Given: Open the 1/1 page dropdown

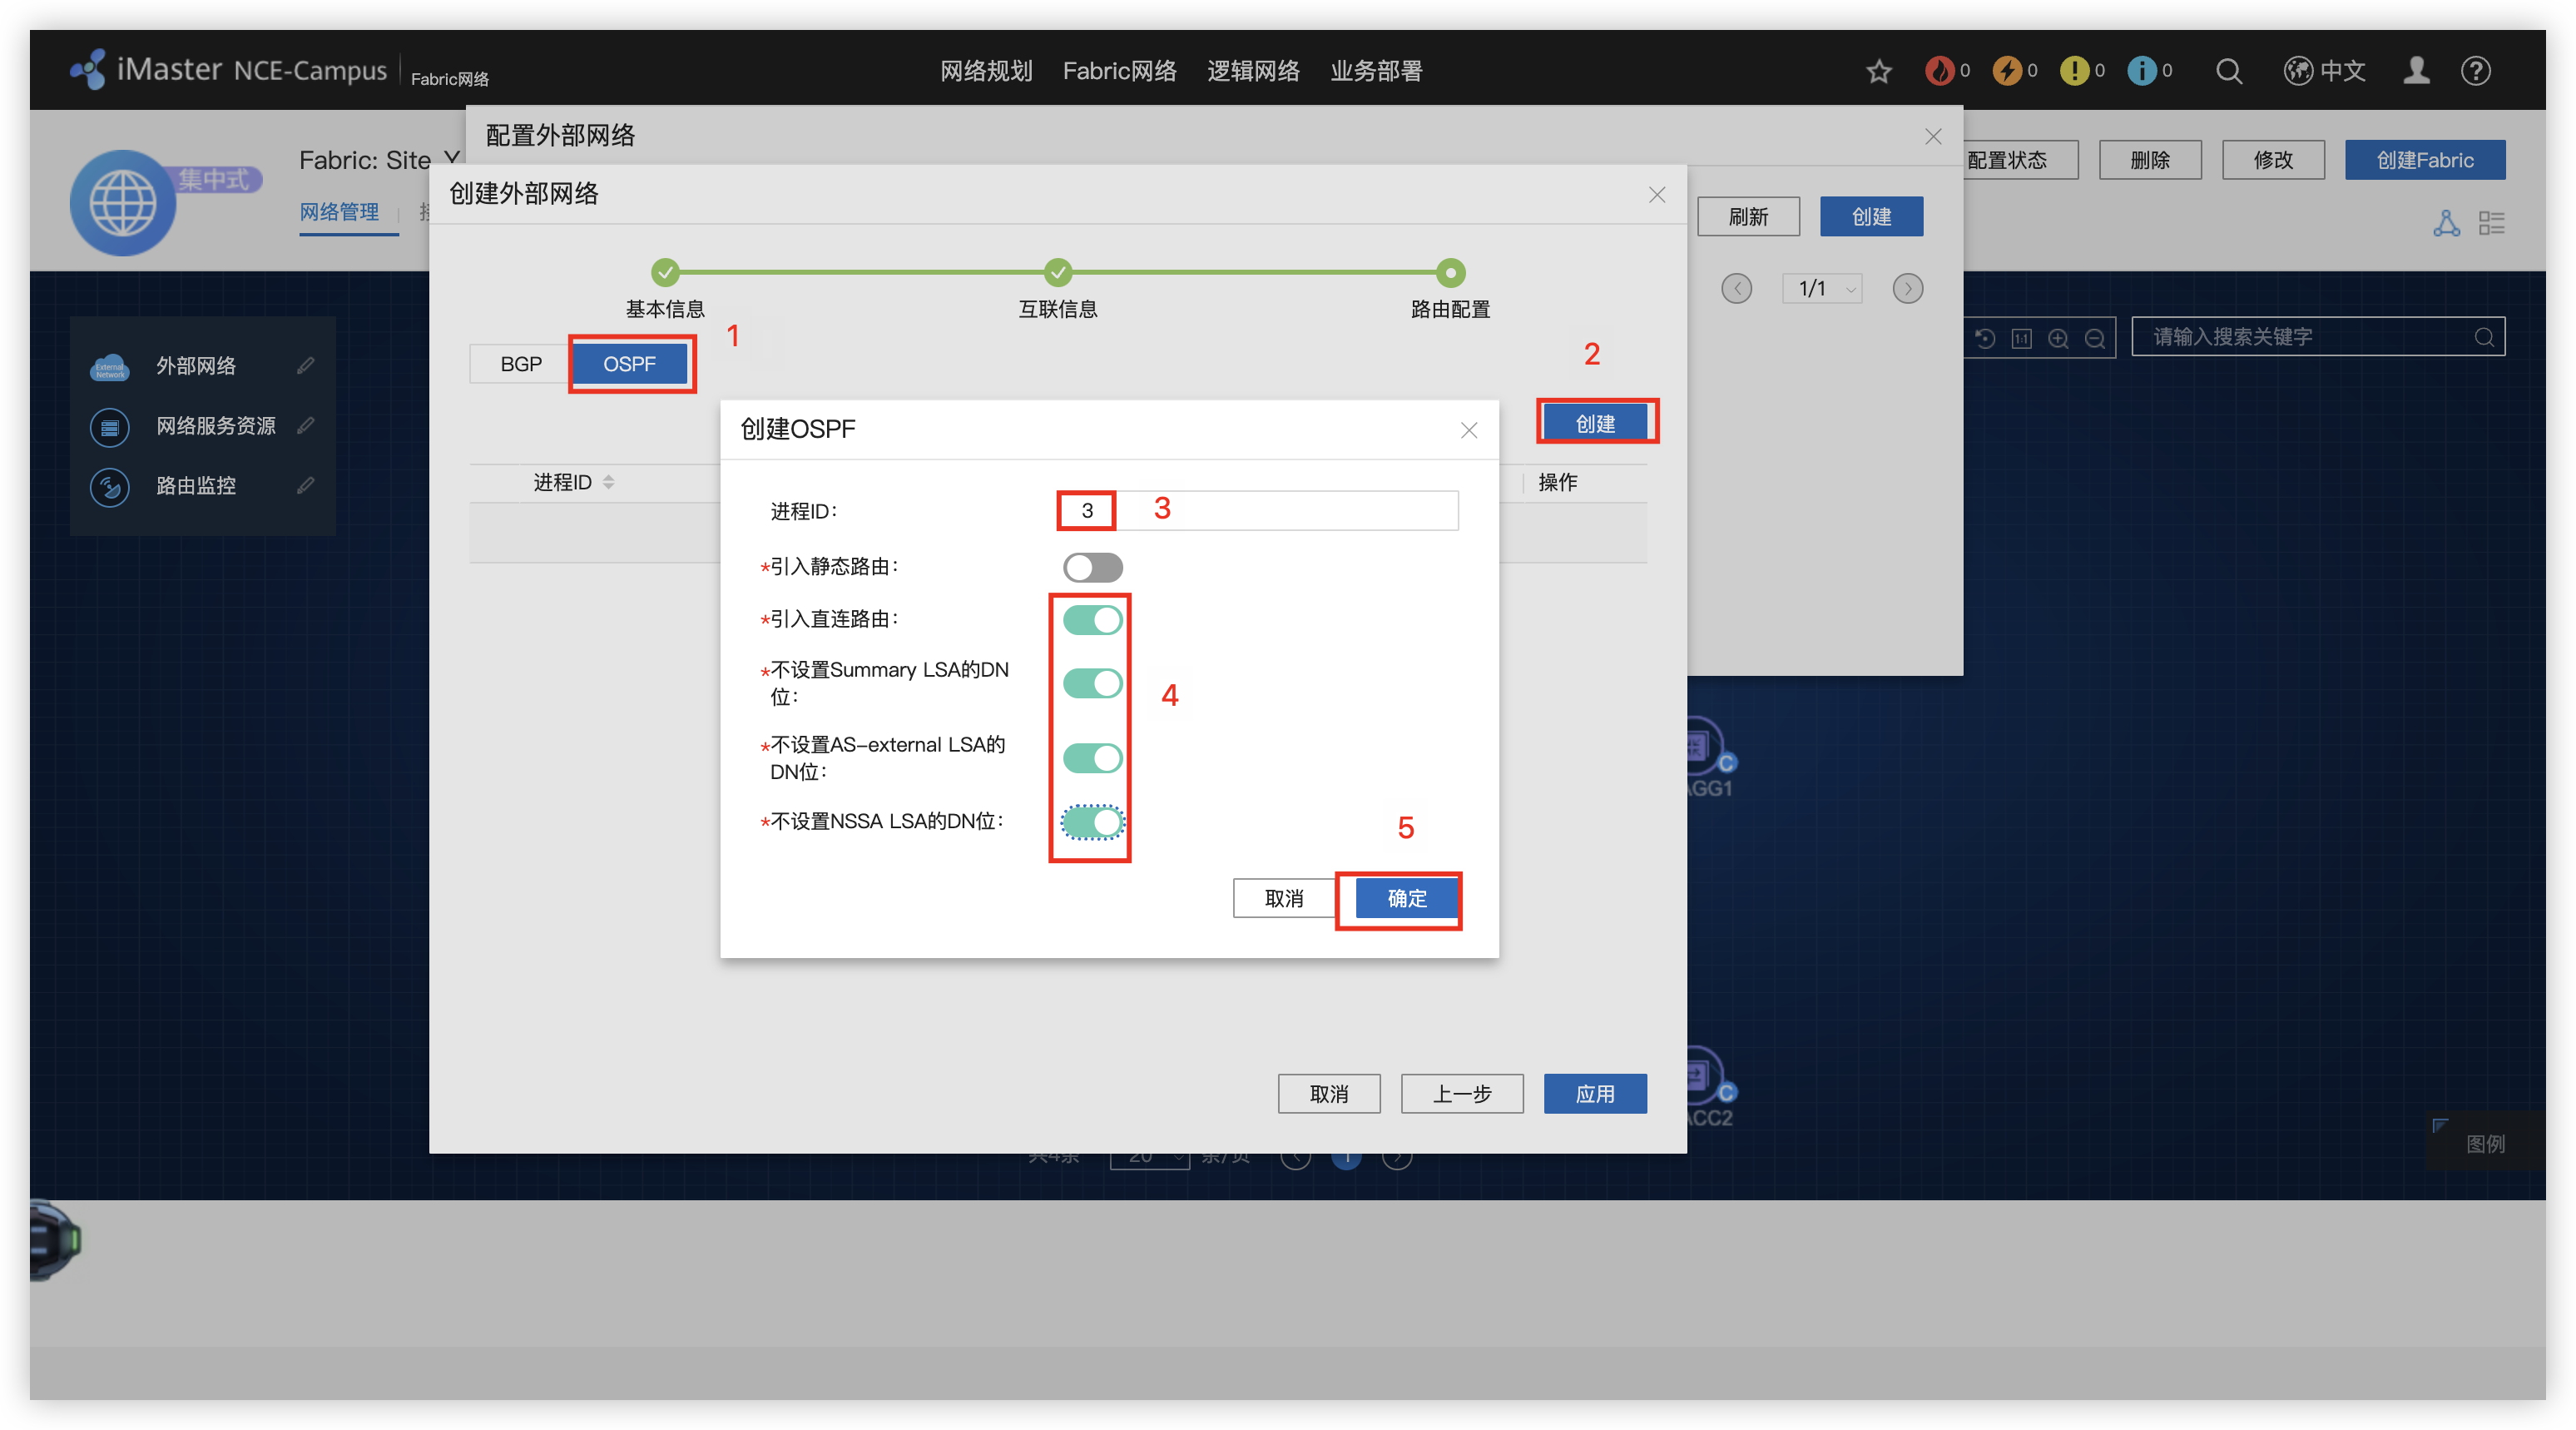Looking at the screenshot, I should pyautogui.click(x=1822, y=289).
